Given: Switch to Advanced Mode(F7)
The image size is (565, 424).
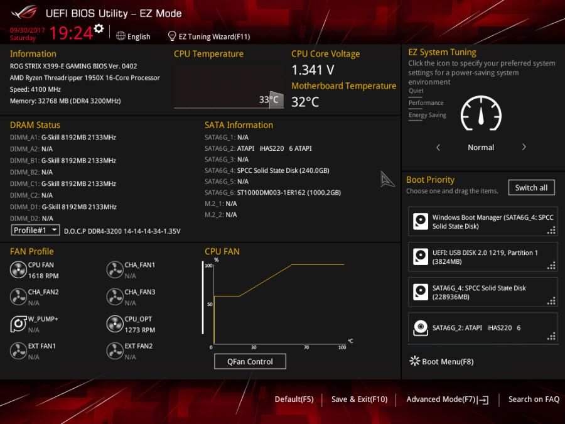Looking at the screenshot, I should click(448, 400).
